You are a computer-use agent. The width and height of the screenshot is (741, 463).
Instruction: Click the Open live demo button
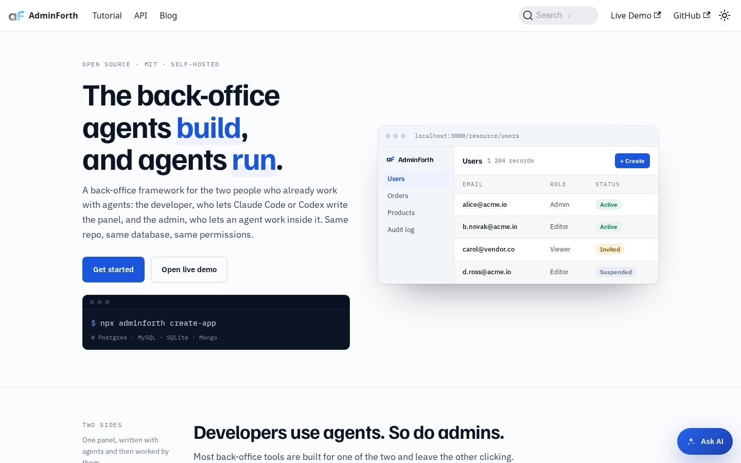click(189, 270)
